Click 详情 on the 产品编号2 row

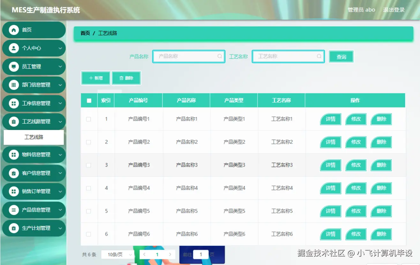pyautogui.click(x=330, y=142)
